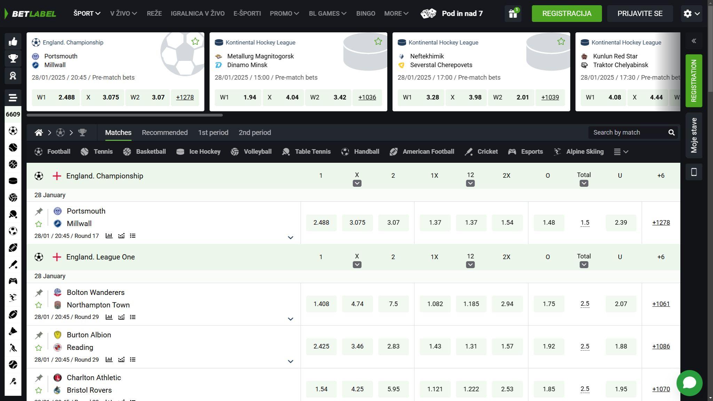The width and height of the screenshot is (713, 401).
Task: Click the search magnifier icon
Action: (x=671, y=133)
